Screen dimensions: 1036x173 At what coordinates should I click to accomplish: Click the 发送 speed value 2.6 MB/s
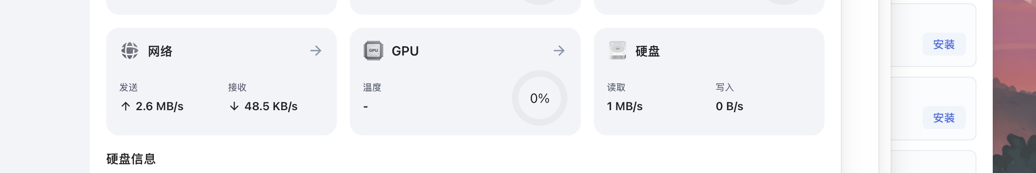point(160,106)
